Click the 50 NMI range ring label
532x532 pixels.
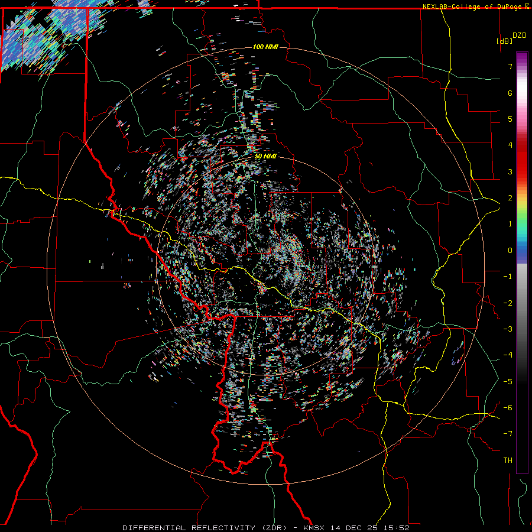(265, 157)
